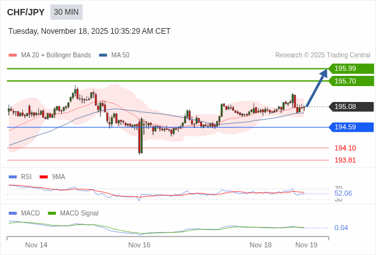Click the 9MA red legend swatch
Viewport: 376px width, 255px height.
[43, 177]
